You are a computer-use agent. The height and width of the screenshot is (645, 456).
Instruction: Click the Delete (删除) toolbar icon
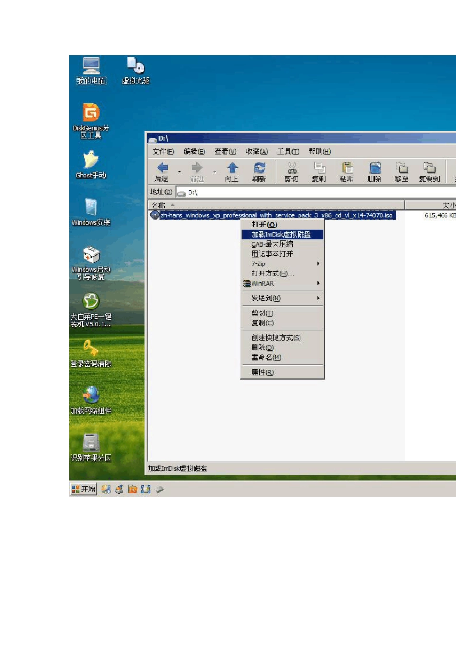(x=374, y=168)
